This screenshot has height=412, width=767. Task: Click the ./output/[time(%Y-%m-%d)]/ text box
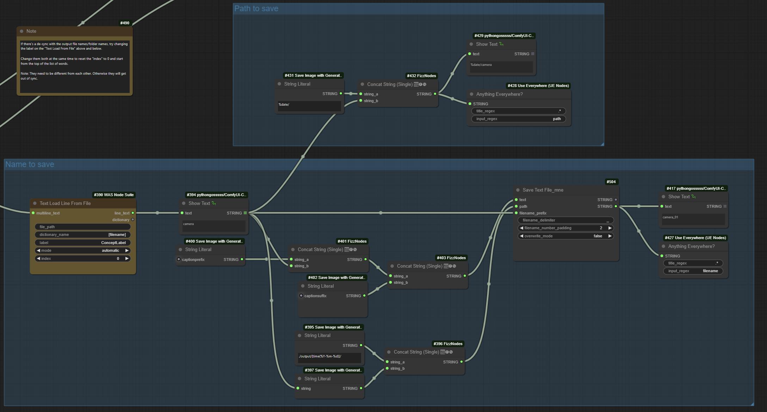pyautogui.click(x=329, y=358)
